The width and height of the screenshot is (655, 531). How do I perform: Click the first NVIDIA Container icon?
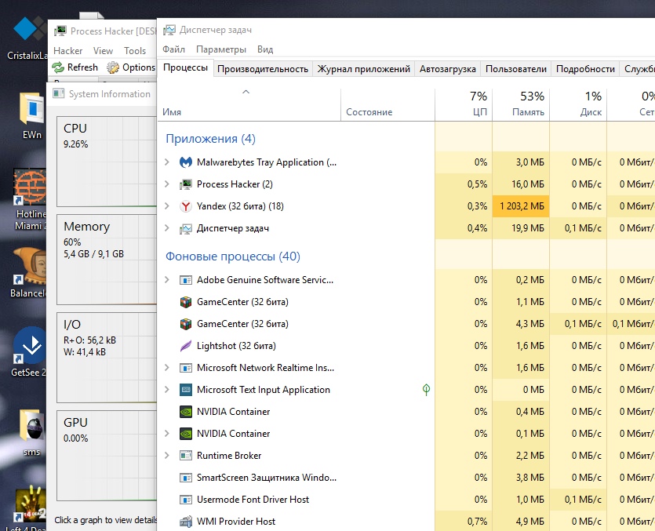pos(186,412)
